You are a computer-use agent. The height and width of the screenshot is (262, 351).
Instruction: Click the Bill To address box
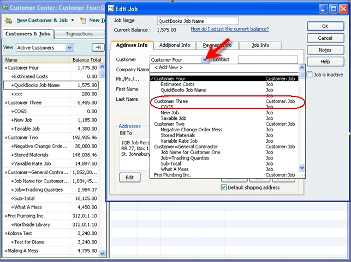135,154
